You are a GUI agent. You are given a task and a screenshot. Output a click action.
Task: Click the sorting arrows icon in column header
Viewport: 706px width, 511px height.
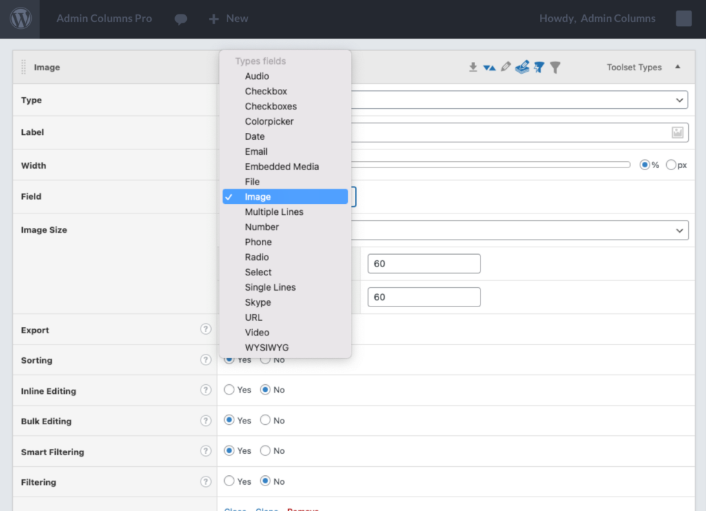[490, 67]
